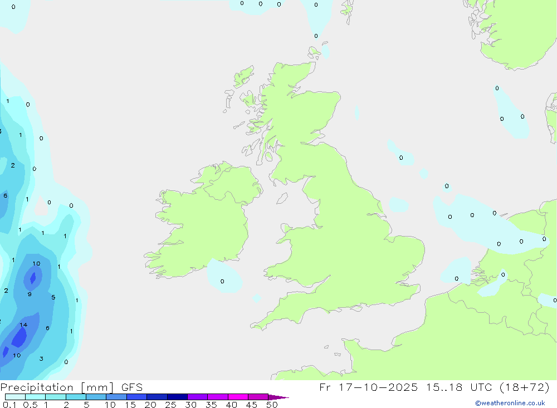Select the legend swatch between 15 and 20
This screenshot has height=408, width=557.
point(137,397)
